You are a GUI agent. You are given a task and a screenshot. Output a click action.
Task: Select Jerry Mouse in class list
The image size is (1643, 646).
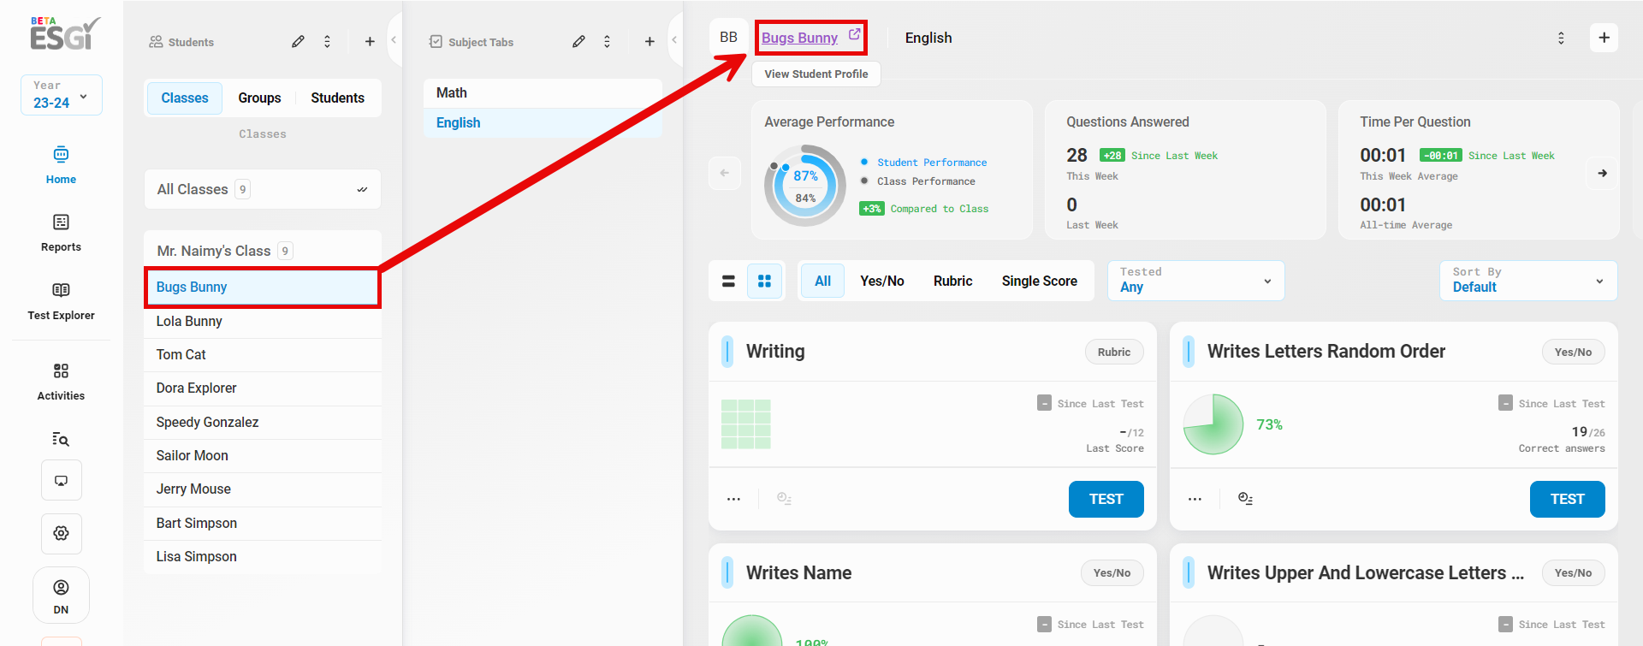point(262,489)
